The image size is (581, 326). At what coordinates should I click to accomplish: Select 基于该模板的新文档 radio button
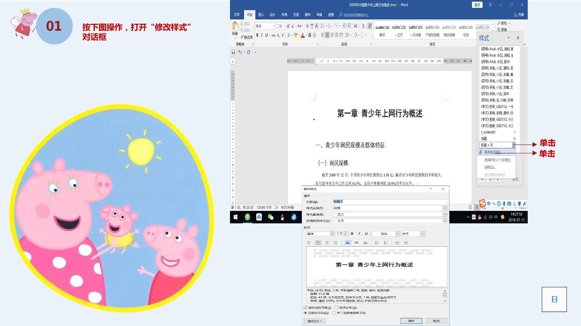[334, 313]
